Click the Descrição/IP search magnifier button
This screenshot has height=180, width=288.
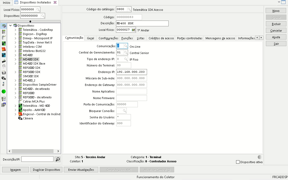57,159
